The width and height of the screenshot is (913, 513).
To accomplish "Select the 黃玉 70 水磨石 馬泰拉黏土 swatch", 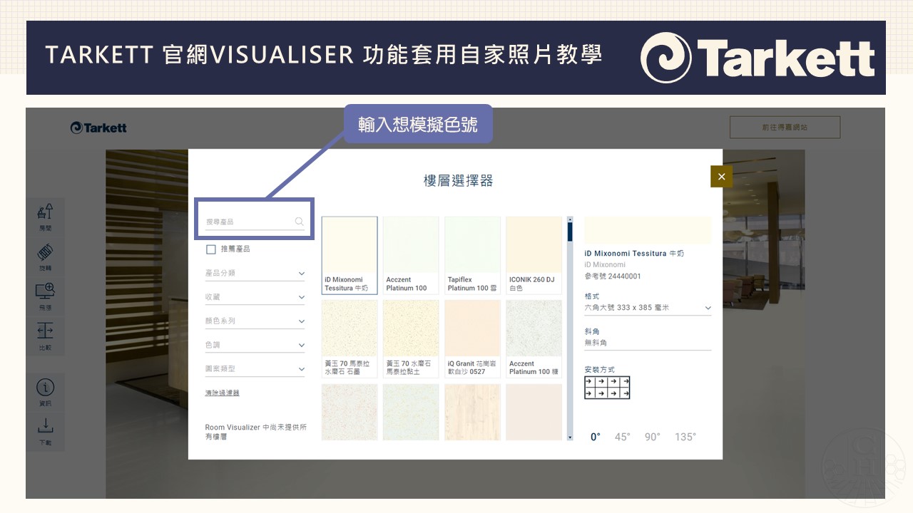I will coord(411,338).
